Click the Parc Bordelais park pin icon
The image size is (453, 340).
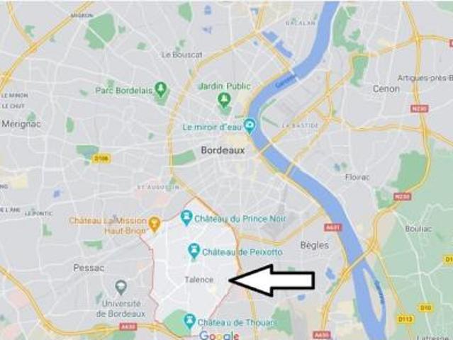click(161, 89)
